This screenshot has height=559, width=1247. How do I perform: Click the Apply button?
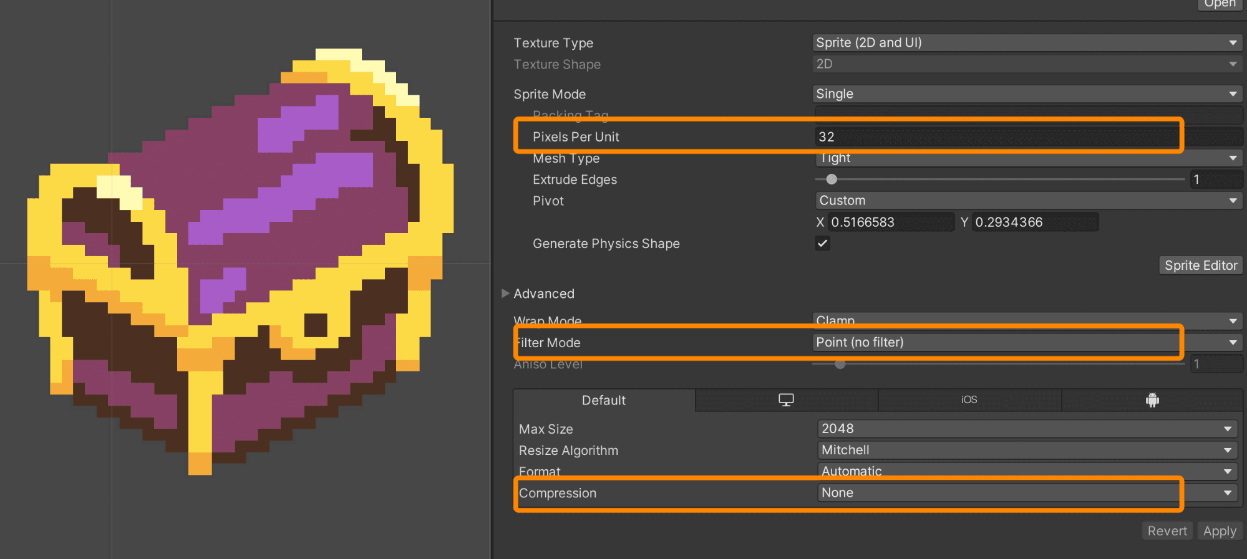(x=1220, y=531)
